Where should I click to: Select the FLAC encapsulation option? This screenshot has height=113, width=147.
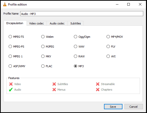[43, 66]
